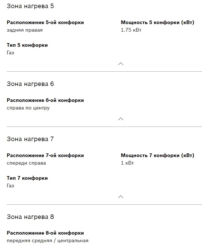202x250 pixels.
Task: Click the 1.75 кВт power value
Action: coord(131,30)
